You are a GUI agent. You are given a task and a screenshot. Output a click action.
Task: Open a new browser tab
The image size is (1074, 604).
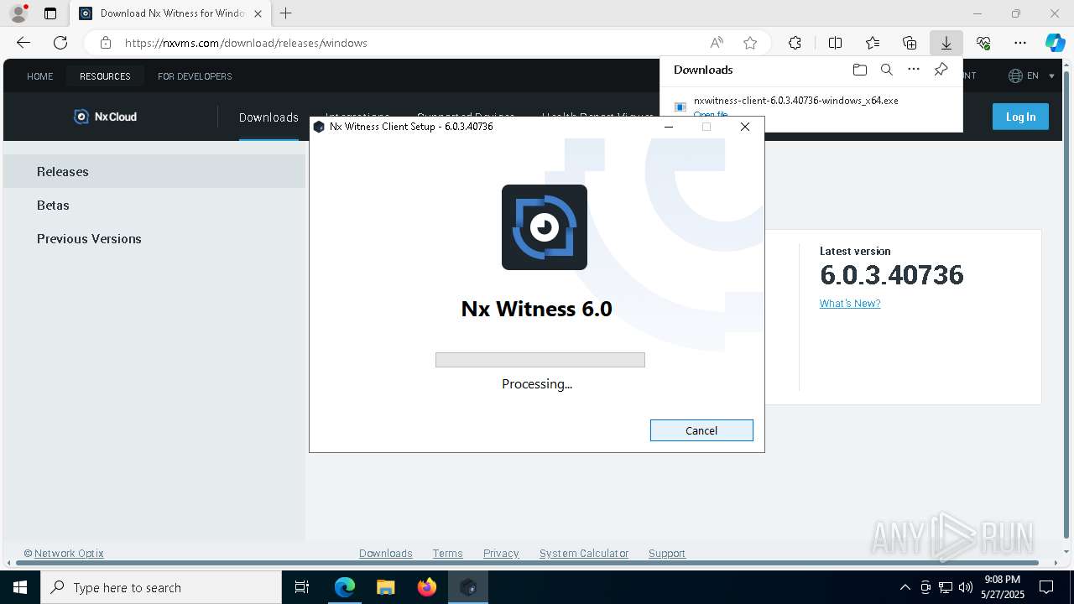(x=286, y=13)
